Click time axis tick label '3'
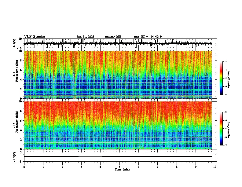242x187 pixels. [x=82, y=167]
